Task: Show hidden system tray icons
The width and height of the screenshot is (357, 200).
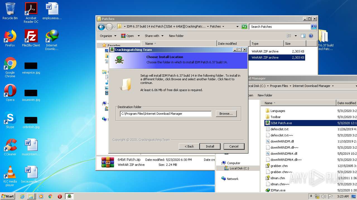Action: tap(311, 196)
